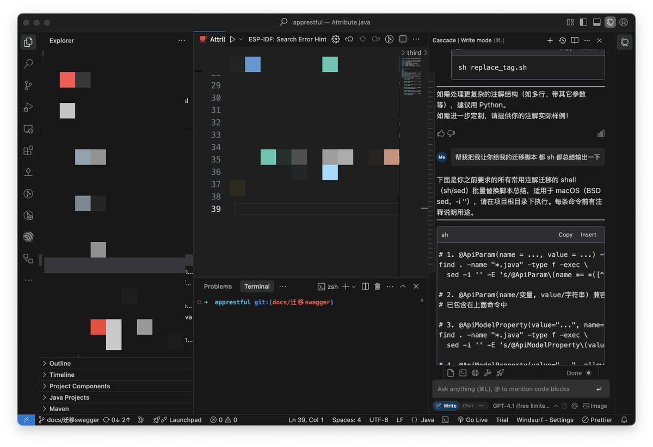Click the @ mention button in Cascade
653x447 pixels.
pos(575,406)
